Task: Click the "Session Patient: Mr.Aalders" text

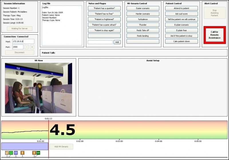Action: [x=15, y=12]
